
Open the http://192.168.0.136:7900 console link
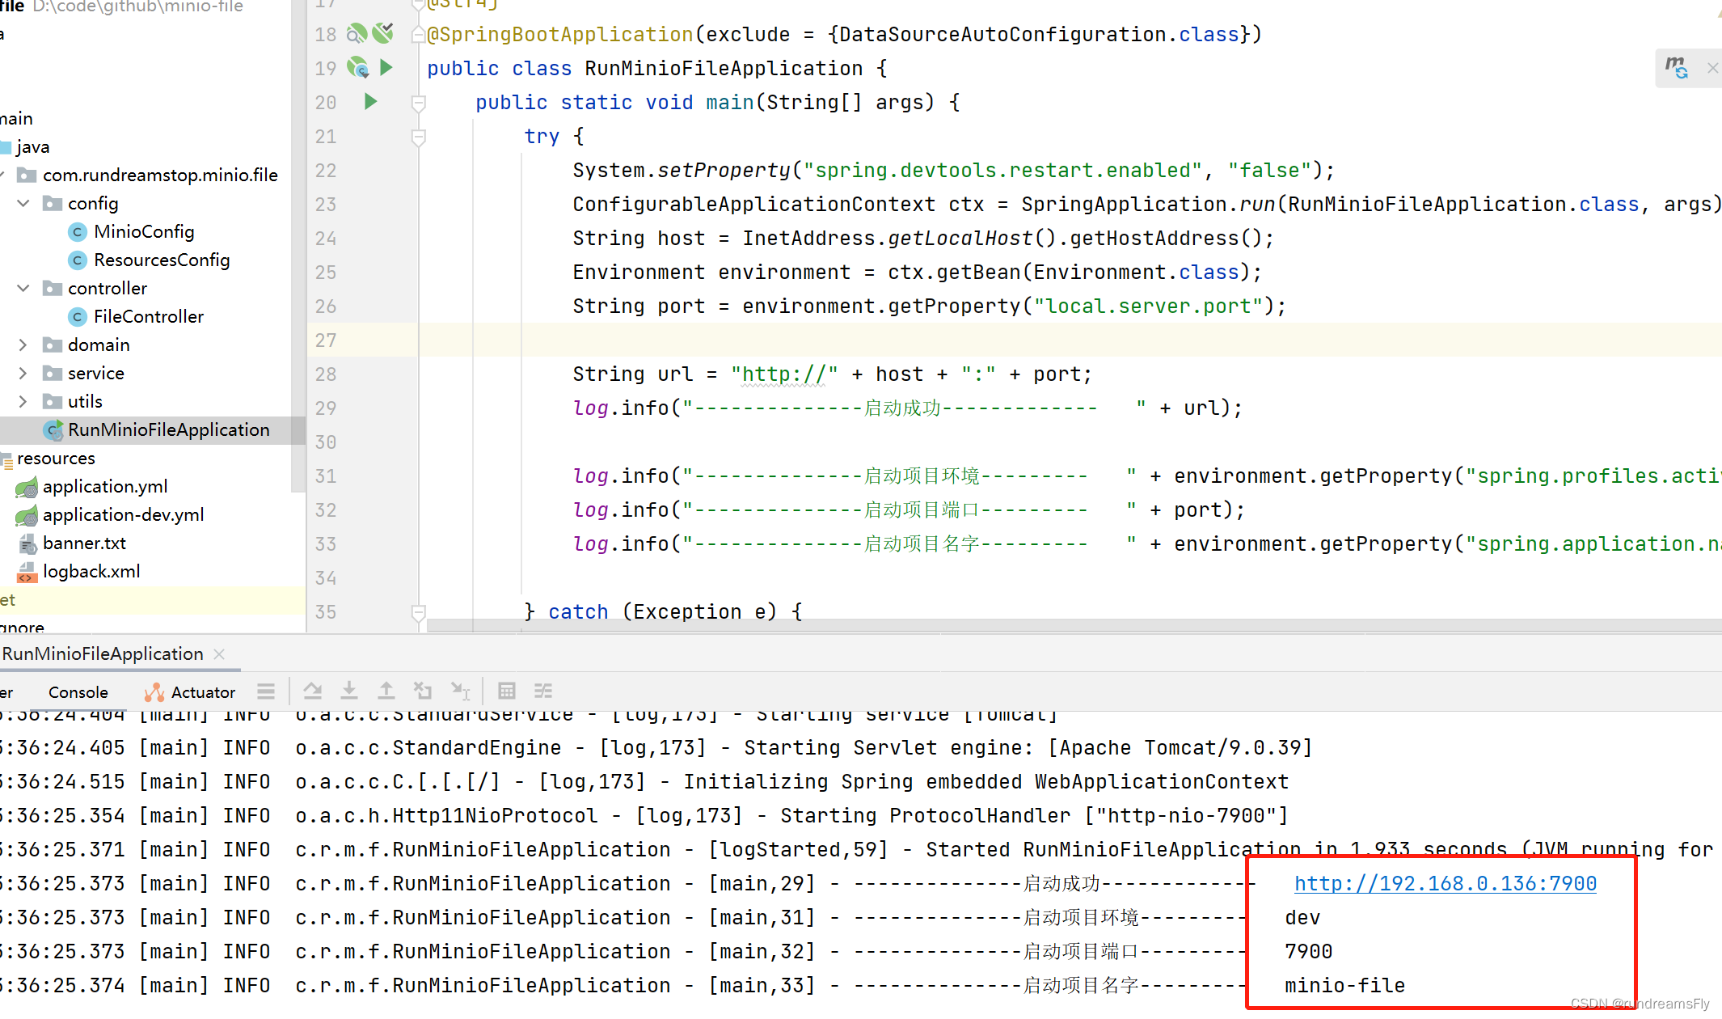pyautogui.click(x=1445, y=883)
